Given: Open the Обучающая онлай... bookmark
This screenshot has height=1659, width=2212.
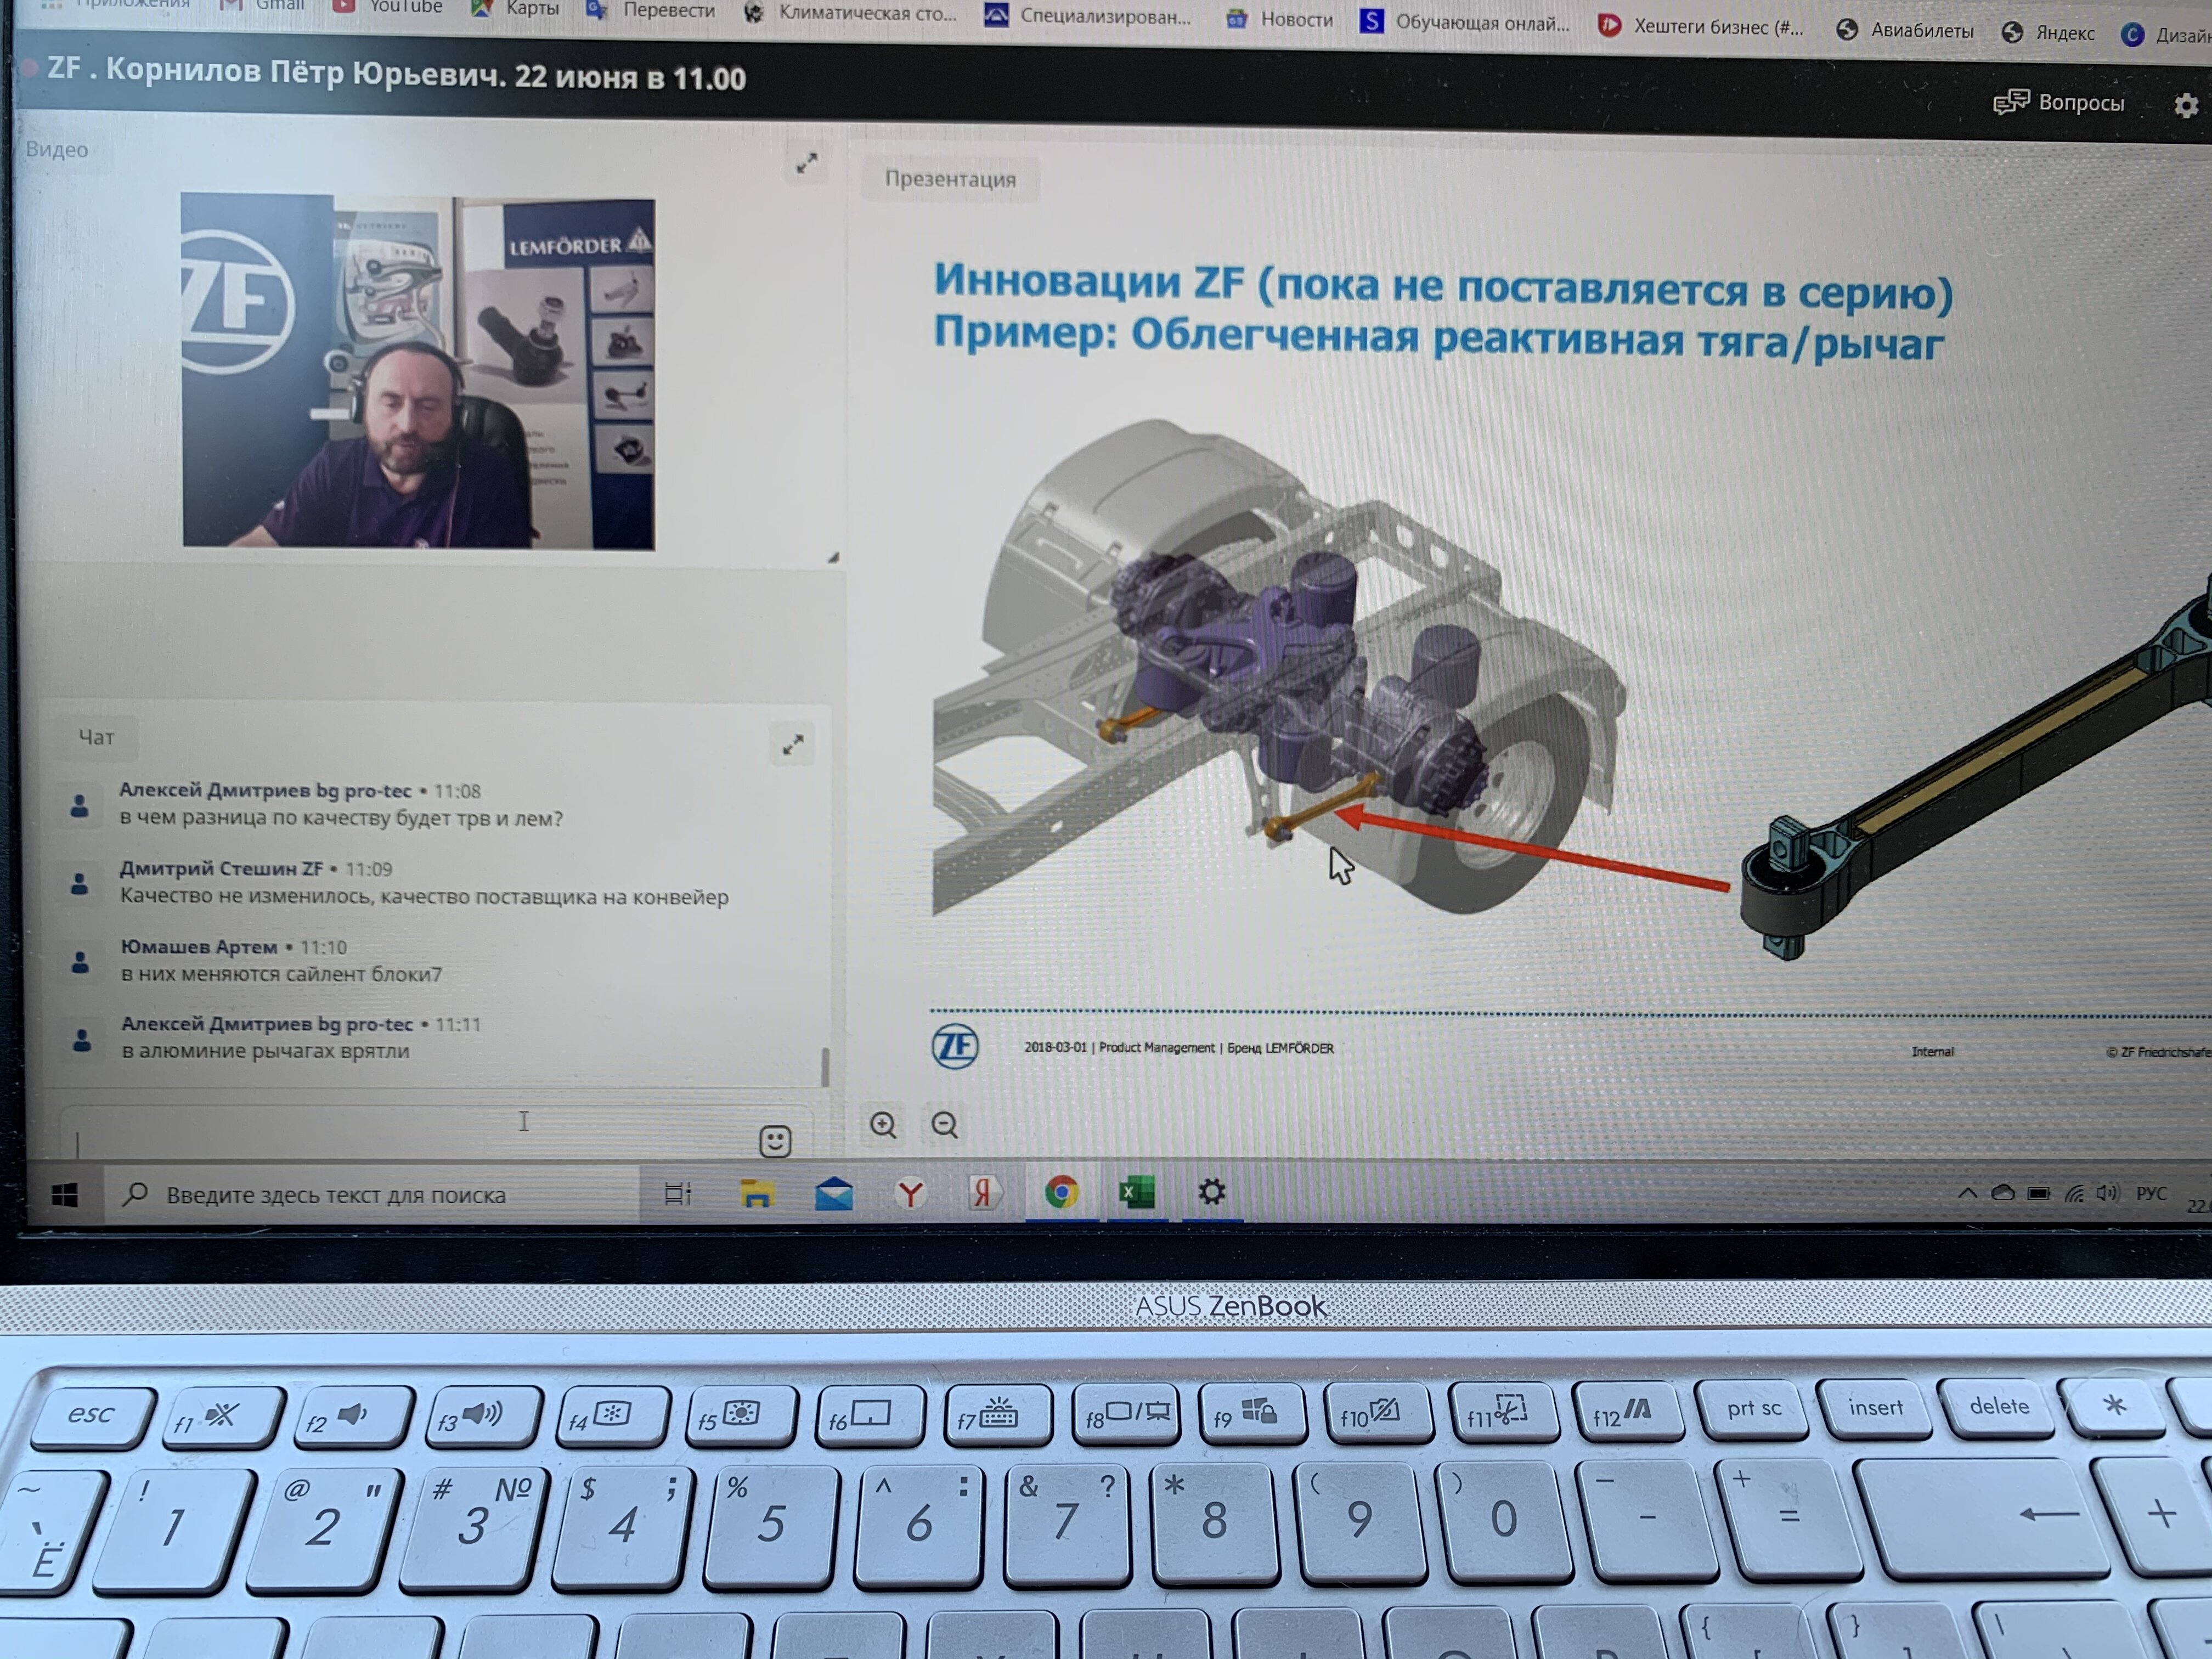Looking at the screenshot, I should tap(1465, 23).
